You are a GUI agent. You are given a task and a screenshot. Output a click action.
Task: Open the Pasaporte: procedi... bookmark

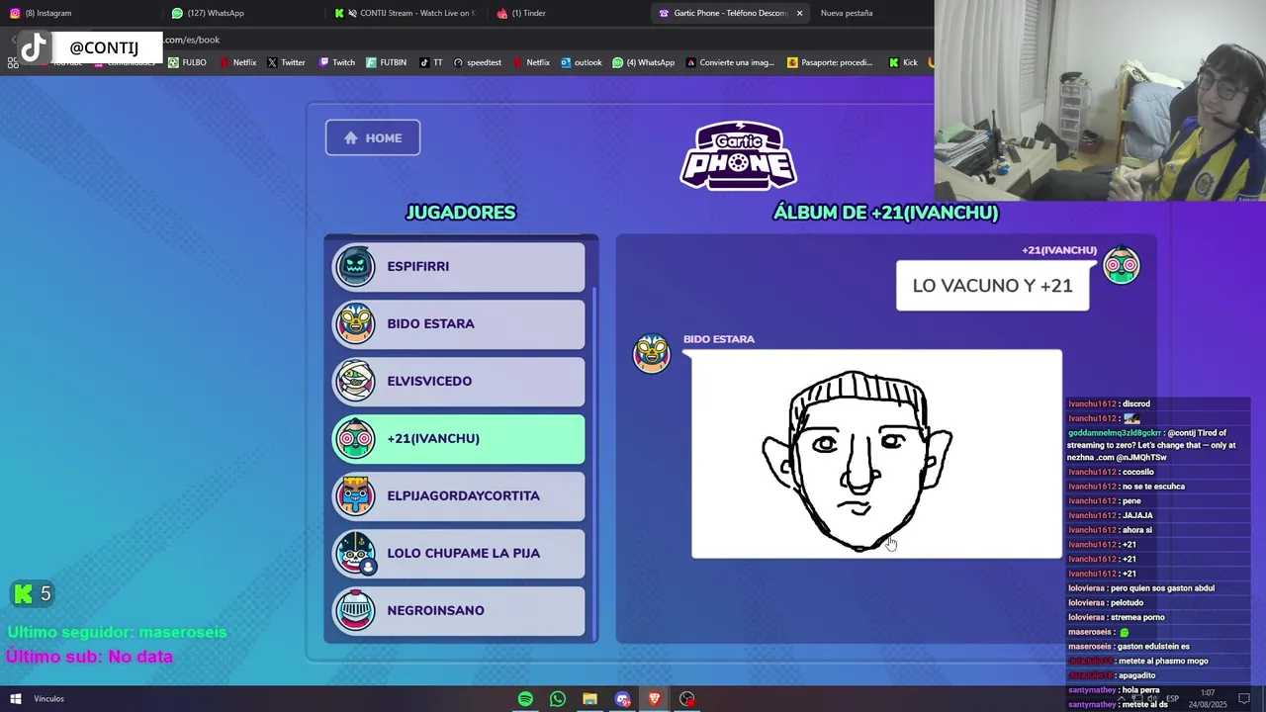tap(830, 62)
